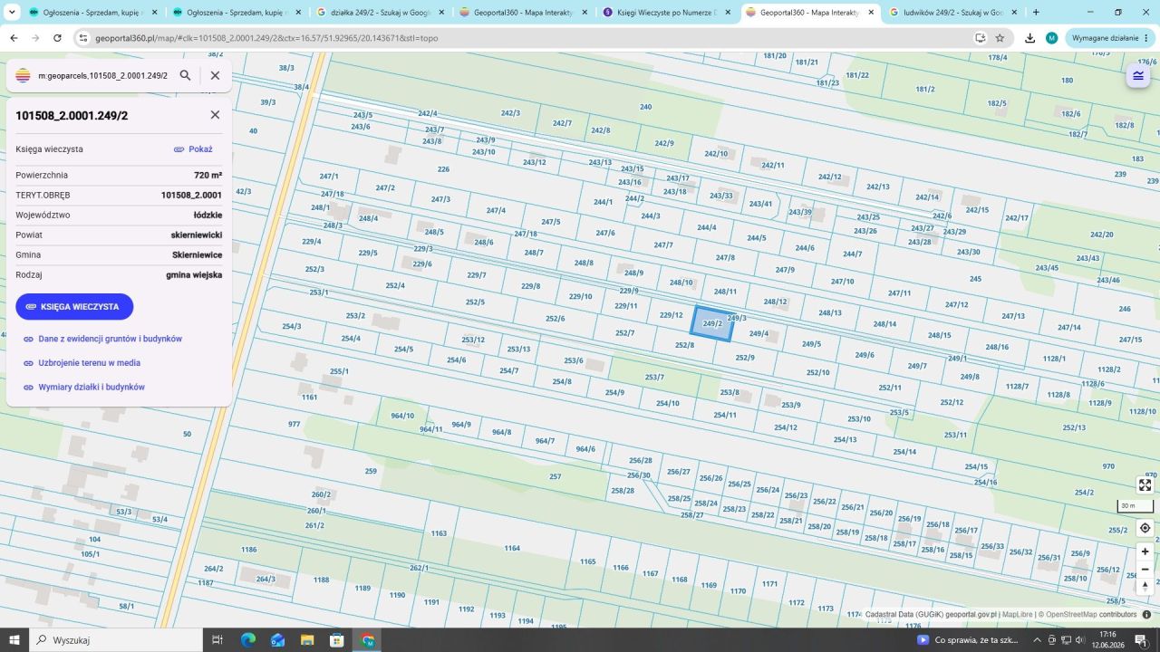This screenshot has width=1160, height=652.
Task: Locate my position on the map
Action: tap(1145, 528)
